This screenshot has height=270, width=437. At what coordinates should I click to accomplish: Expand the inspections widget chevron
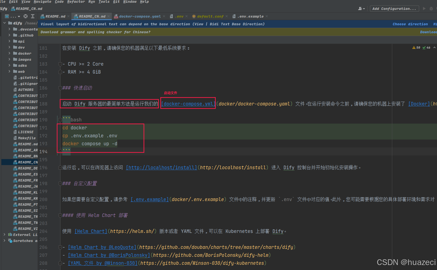[435, 48]
